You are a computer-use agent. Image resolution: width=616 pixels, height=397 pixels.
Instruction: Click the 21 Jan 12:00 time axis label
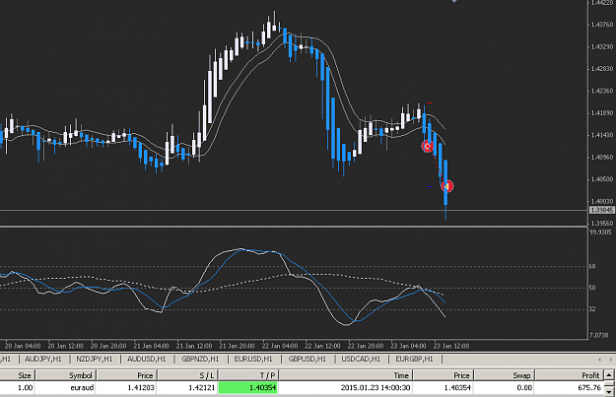(194, 346)
